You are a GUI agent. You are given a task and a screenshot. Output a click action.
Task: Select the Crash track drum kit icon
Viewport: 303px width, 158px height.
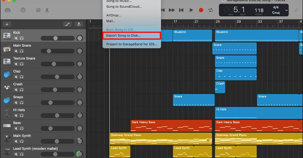tap(7, 87)
